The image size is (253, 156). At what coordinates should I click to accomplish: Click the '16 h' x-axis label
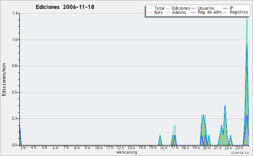click(x=164, y=148)
